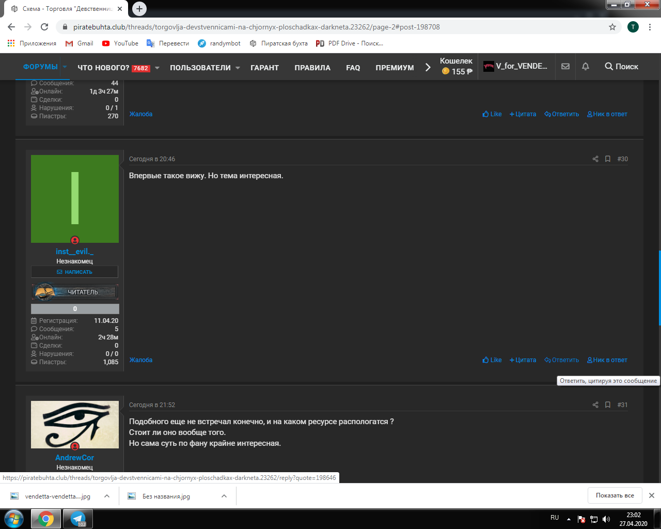Bookmark this page with the star icon
661x529 pixels.
[612, 27]
